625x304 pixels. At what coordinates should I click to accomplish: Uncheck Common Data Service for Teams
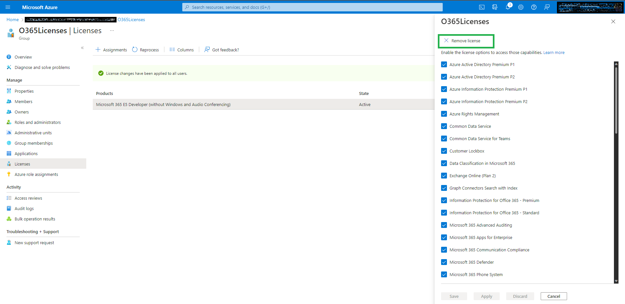[444, 139]
